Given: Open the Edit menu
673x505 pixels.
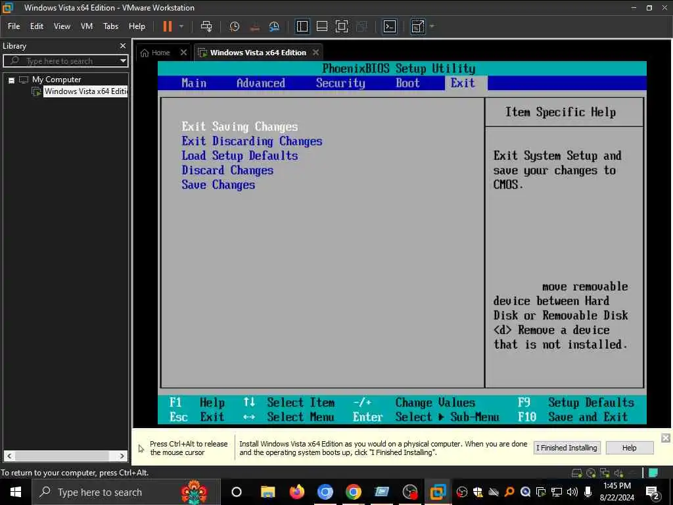Looking at the screenshot, I should [37, 26].
